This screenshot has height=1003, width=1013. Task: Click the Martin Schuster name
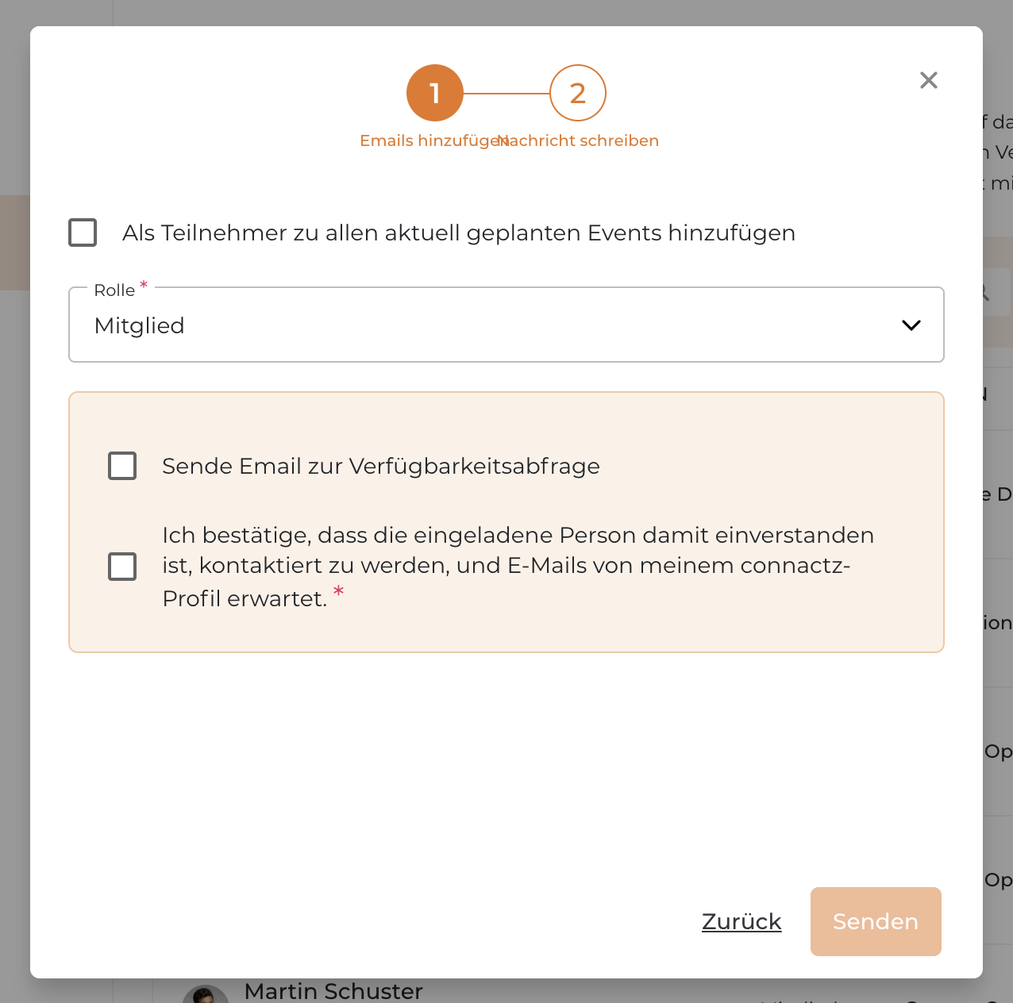click(x=333, y=991)
